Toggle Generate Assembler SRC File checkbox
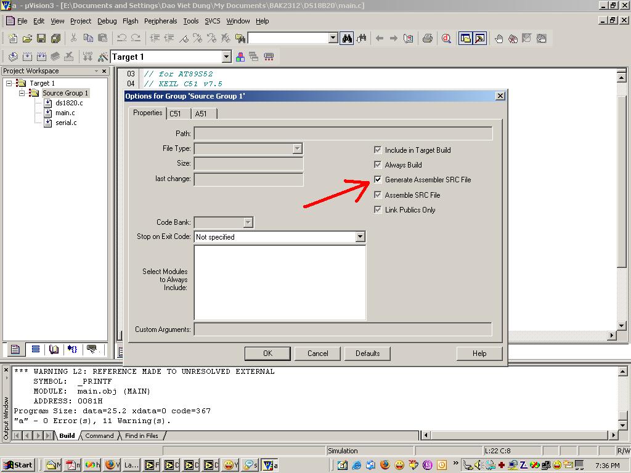The image size is (631, 473). coord(378,180)
